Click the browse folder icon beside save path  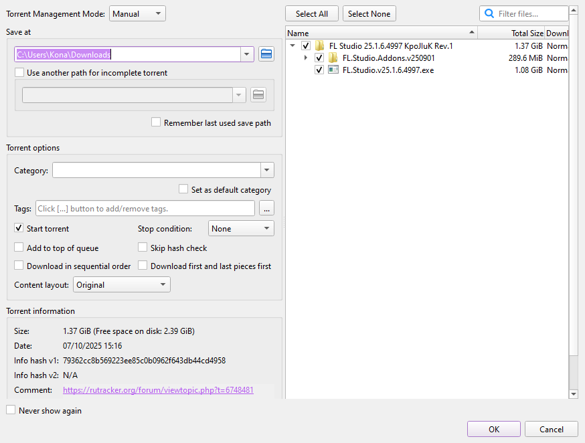[266, 54]
